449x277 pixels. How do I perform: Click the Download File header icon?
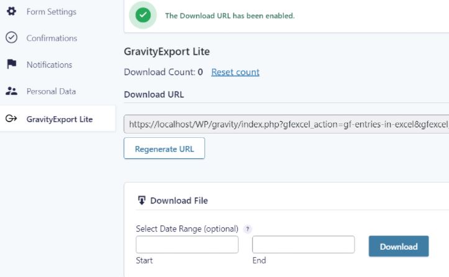coord(142,200)
